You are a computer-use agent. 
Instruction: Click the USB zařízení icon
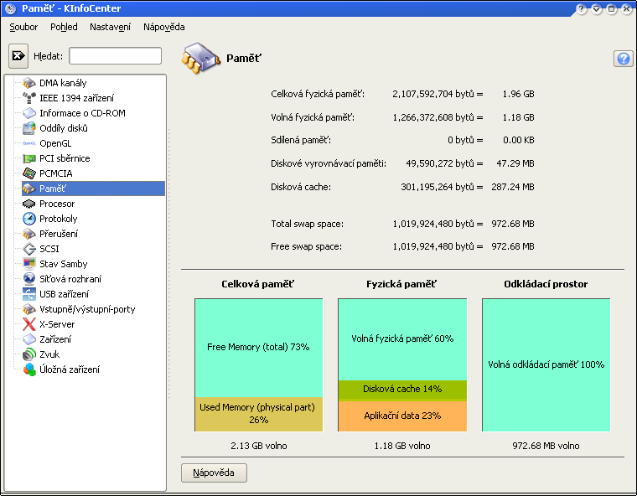tap(29, 294)
